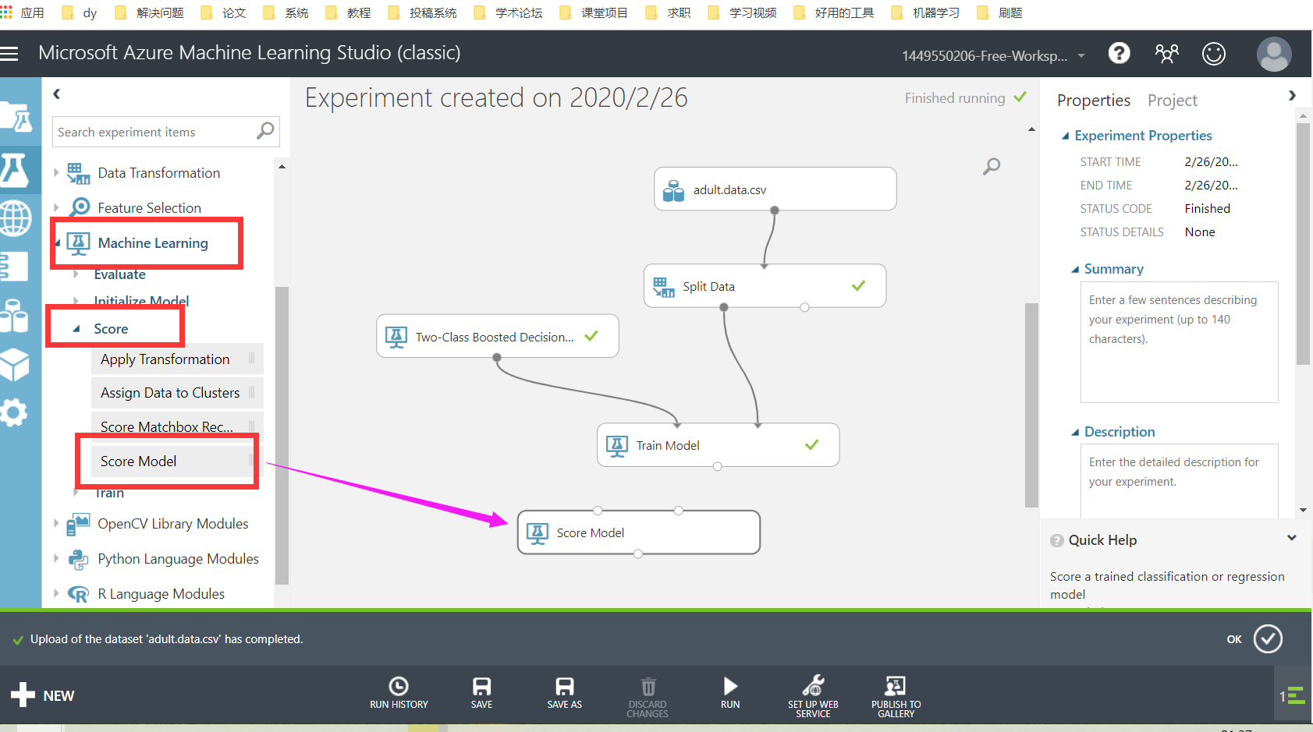This screenshot has height=732, width=1313.
Task: Click the OK checkmark circle in notification
Action: [x=1268, y=638]
